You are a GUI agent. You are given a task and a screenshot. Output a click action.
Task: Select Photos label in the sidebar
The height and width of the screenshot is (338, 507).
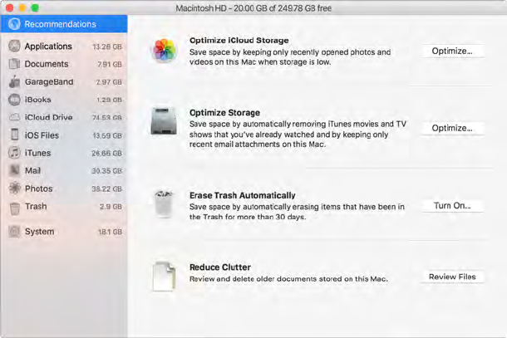click(39, 189)
